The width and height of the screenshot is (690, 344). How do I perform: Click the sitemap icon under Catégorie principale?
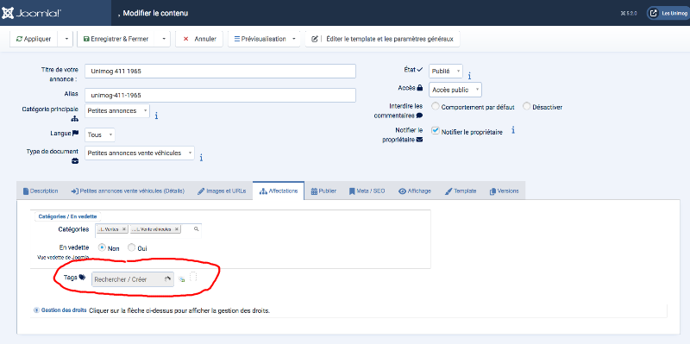coord(74,118)
